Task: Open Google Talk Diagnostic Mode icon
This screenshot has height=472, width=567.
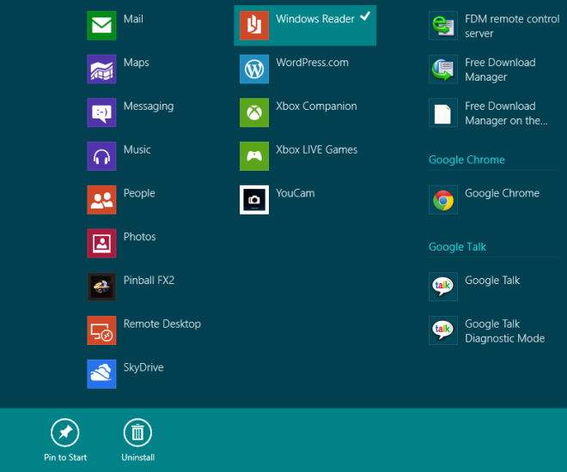Action: pyautogui.click(x=443, y=330)
